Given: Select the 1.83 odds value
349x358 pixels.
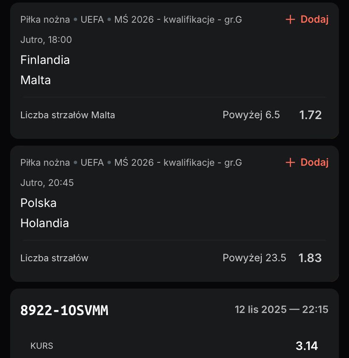Looking at the screenshot, I should 310,258.
